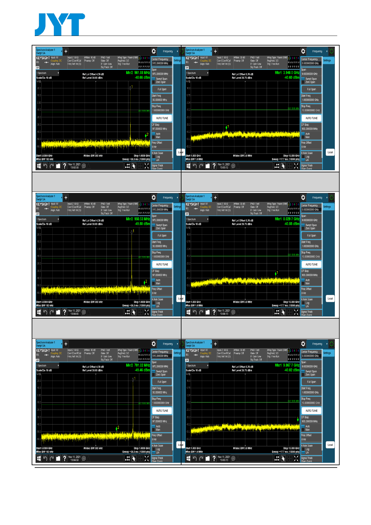Open system settings gear in 13:02:58 capture

(x=154, y=51)
